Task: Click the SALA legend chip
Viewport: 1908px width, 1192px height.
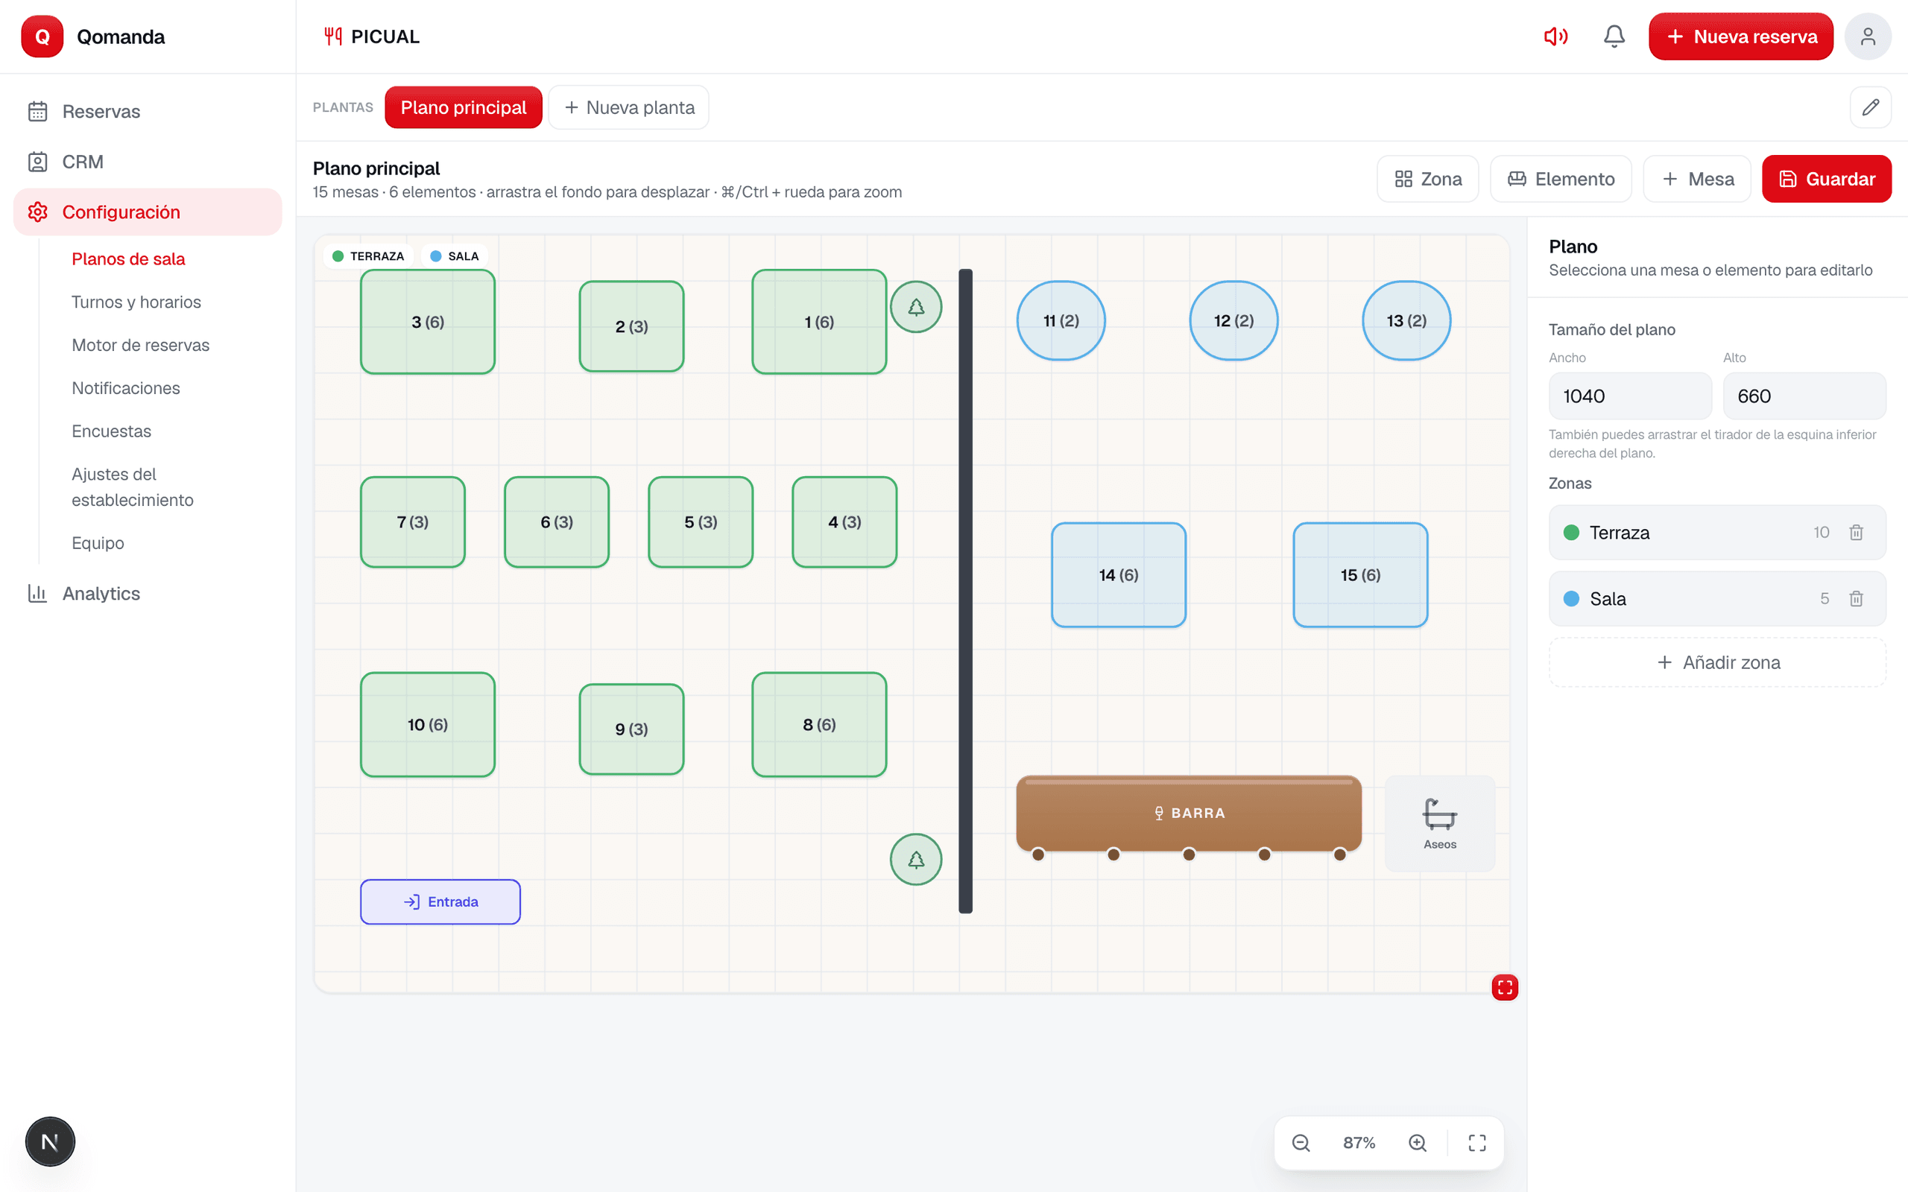Action: [x=455, y=256]
